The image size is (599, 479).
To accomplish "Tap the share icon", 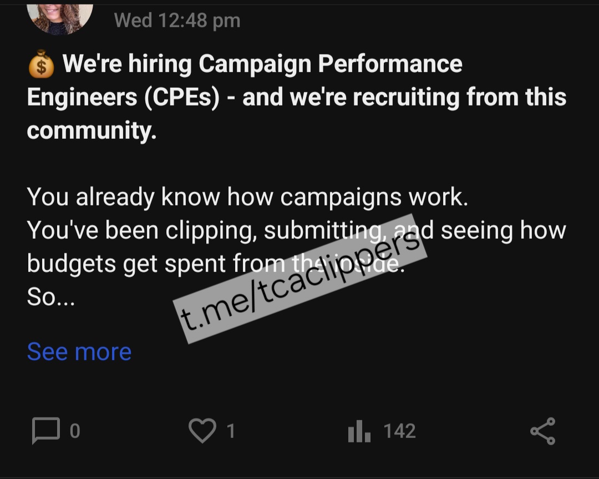I will (x=542, y=431).
